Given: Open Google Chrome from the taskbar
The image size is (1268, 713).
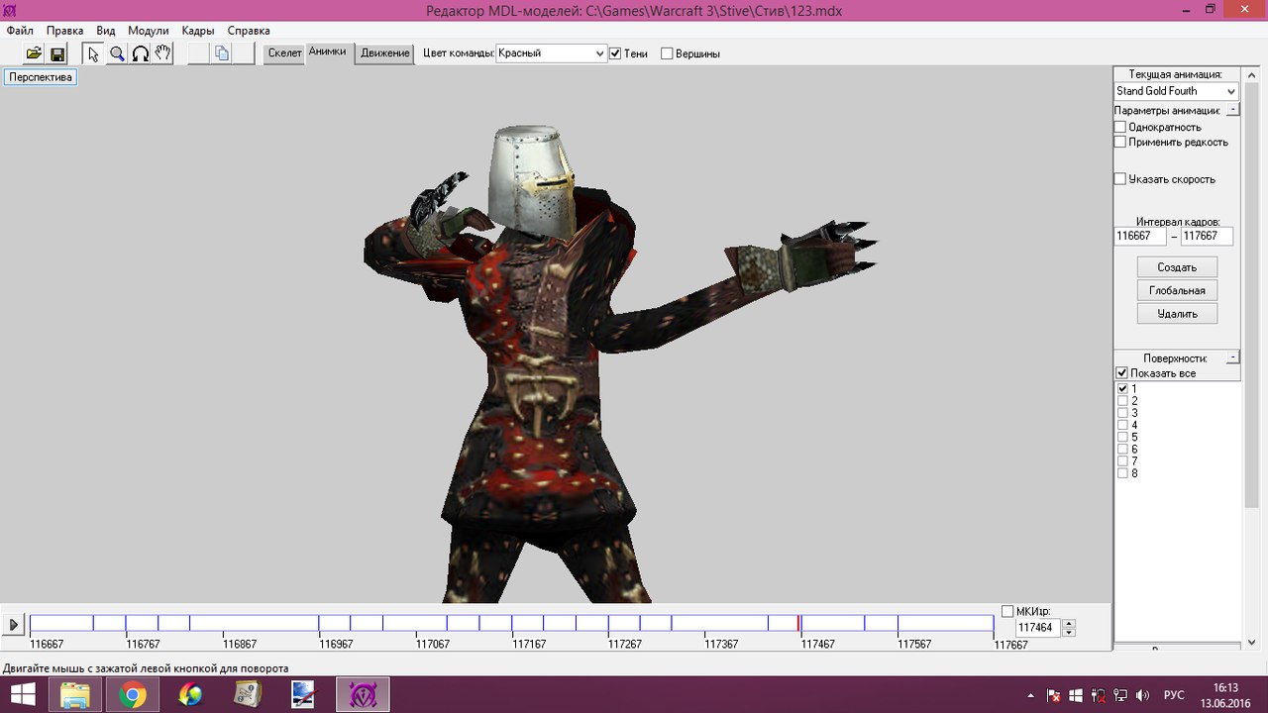Looking at the screenshot, I should tap(133, 695).
